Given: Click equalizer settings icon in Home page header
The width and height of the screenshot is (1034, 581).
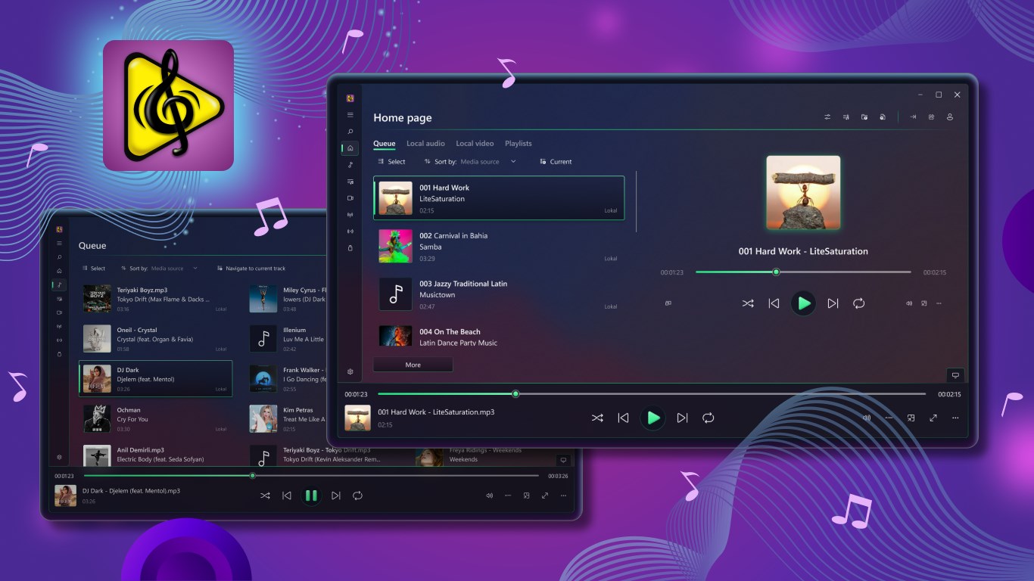Looking at the screenshot, I should tap(827, 117).
